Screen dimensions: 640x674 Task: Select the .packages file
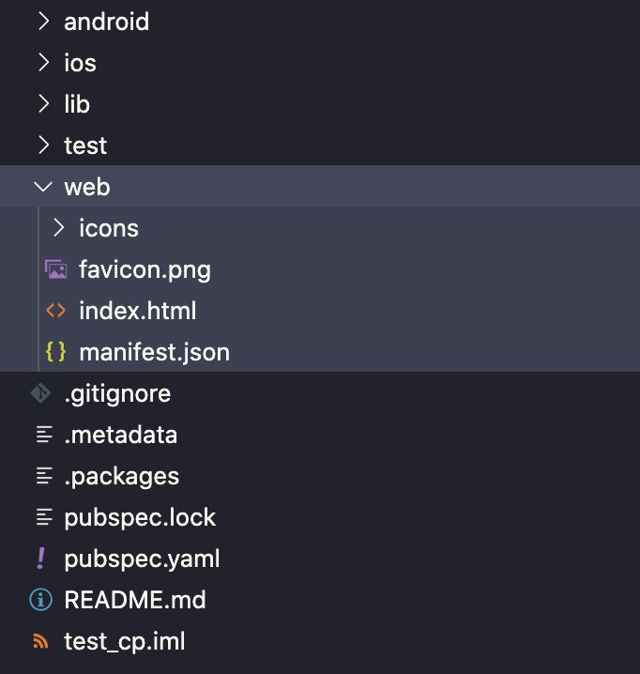(x=121, y=476)
